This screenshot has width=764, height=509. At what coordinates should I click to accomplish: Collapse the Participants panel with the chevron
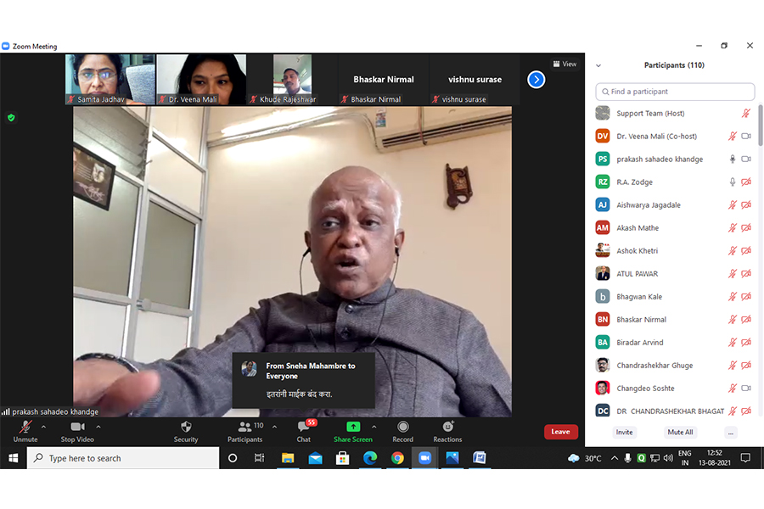pos(598,64)
